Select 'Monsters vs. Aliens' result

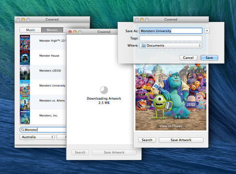(43, 102)
